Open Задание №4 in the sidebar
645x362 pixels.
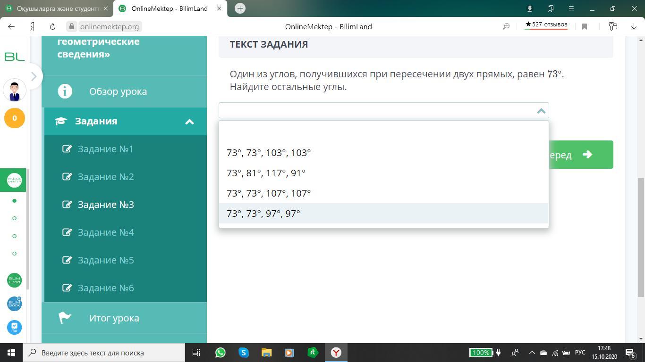tap(106, 232)
